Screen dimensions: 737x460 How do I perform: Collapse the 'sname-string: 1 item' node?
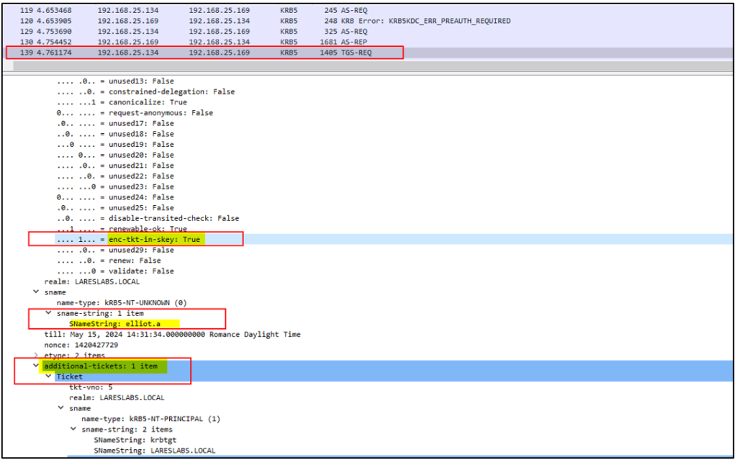point(48,312)
